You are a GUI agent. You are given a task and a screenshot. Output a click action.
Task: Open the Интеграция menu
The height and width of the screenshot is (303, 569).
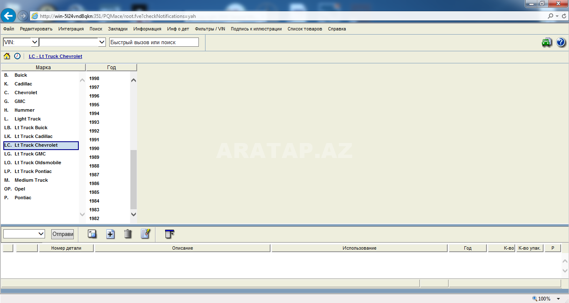[71, 29]
